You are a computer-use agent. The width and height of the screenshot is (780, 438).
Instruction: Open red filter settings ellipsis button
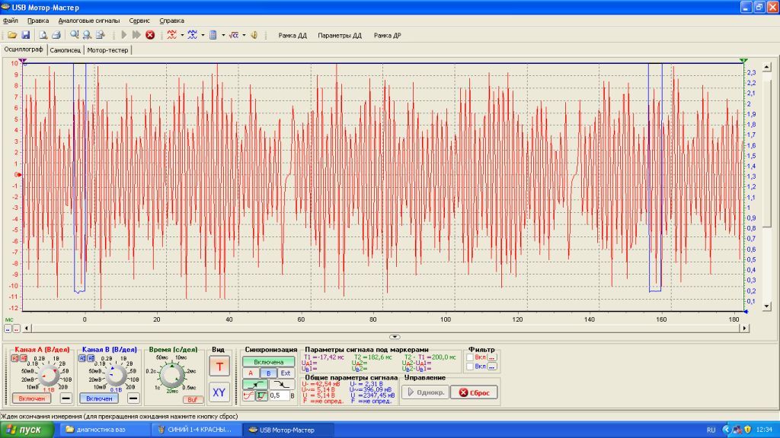tap(492, 357)
